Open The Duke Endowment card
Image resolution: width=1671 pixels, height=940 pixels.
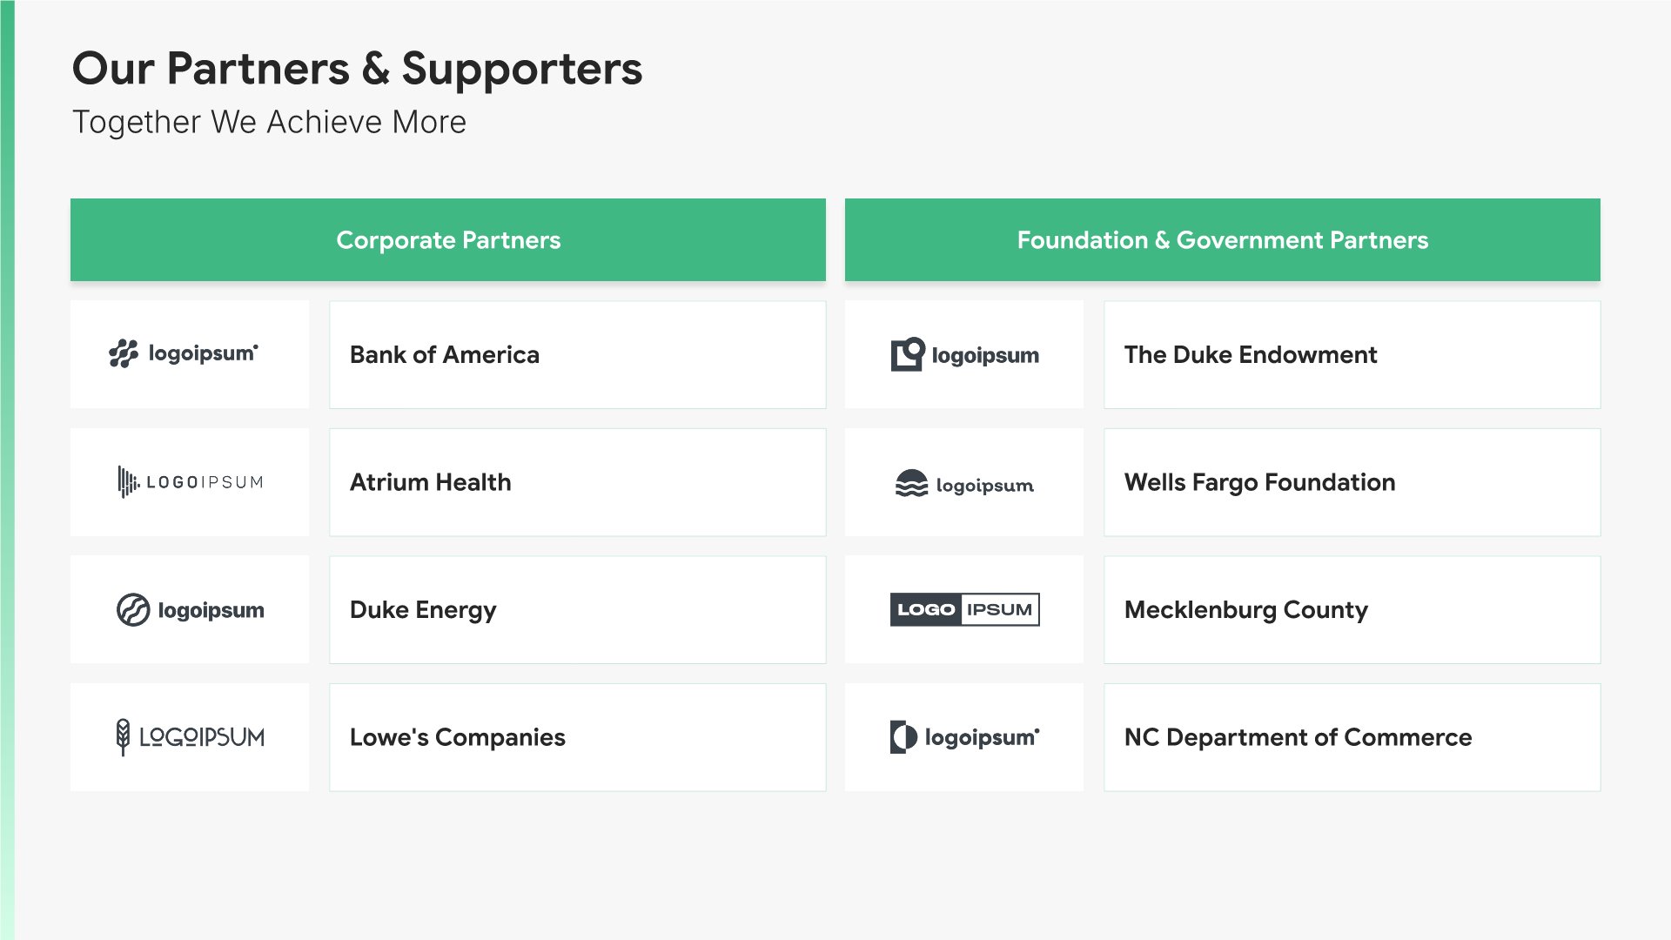point(1352,354)
